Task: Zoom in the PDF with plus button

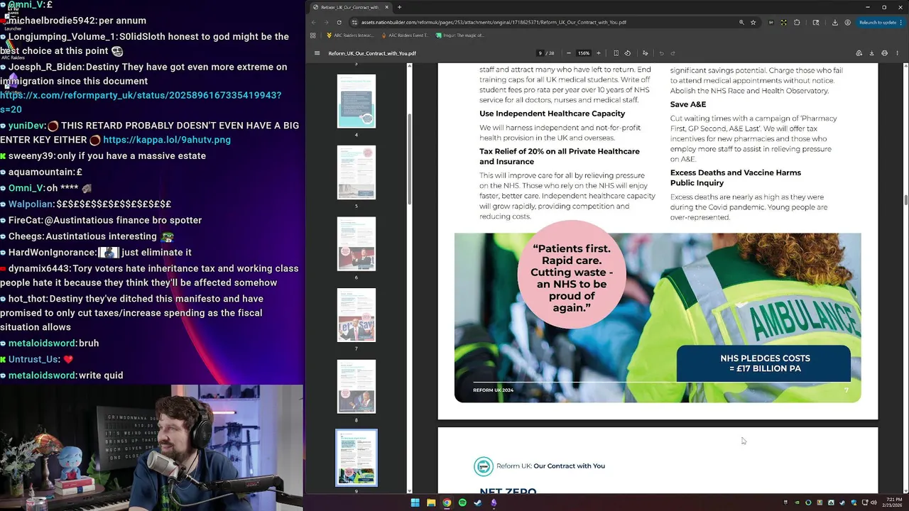Action: click(598, 53)
